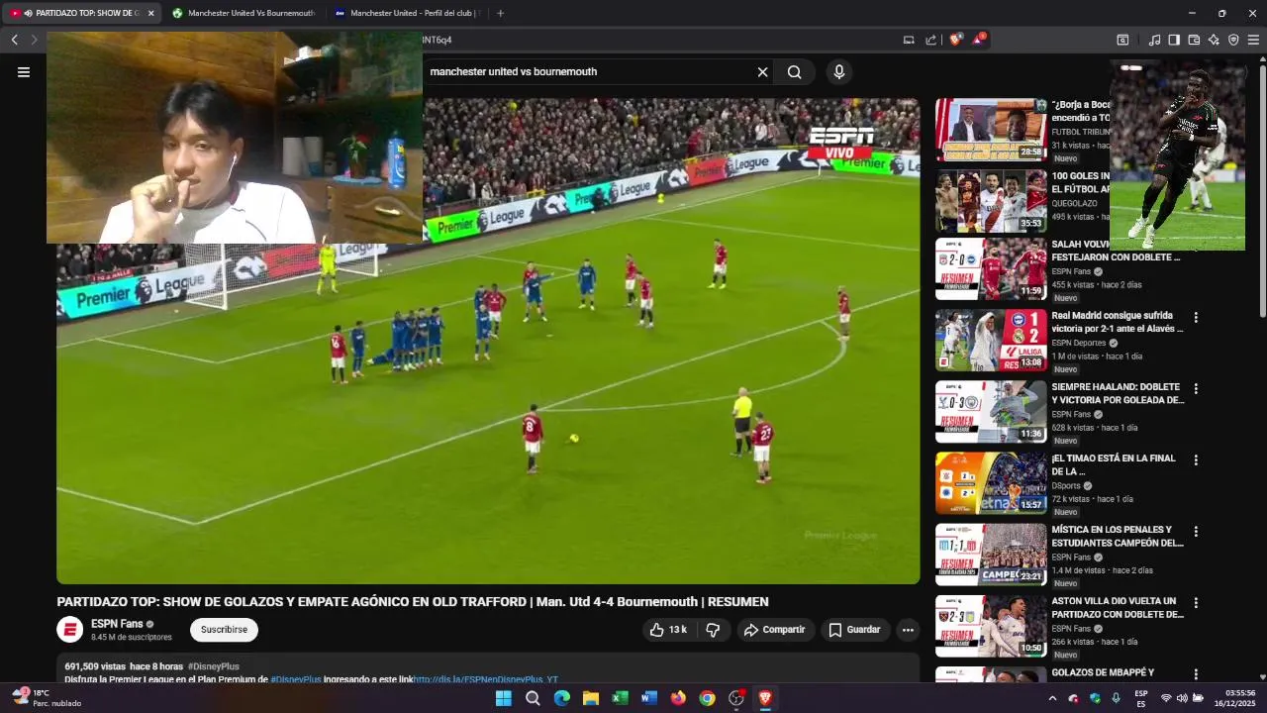Image resolution: width=1267 pixels, height=713 pixels.
Task: Open the Borja a Boca video thumbnail
Action: pyautogui.click(x=991, y=130)
